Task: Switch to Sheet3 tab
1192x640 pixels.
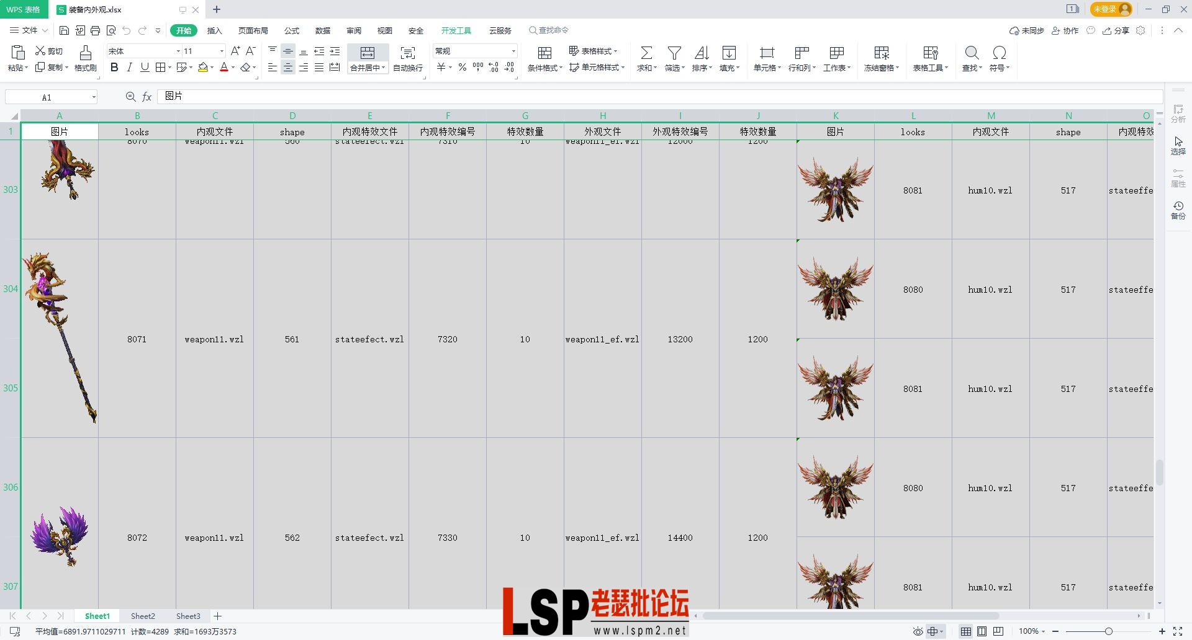Action: tap(188, 616)
